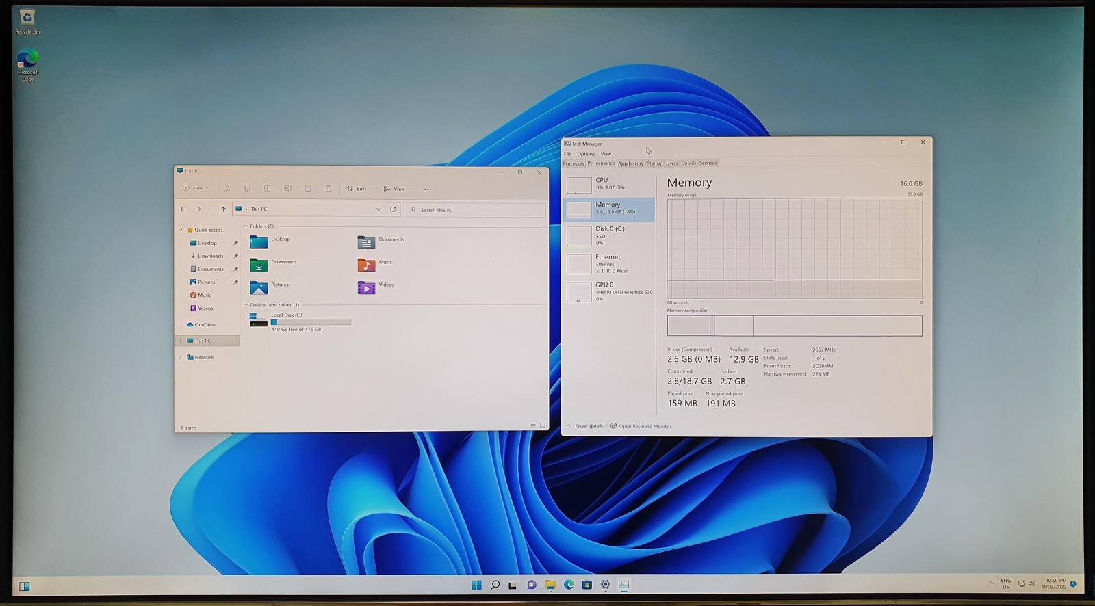The image size is (1095, 606).
Task: Open the Documents folder icon under Folders
Action: pyautogui.click(x=366, y=242)
